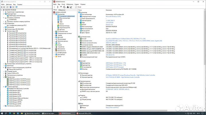The image size is (206, 115).
Task: Click the back arrow in AIDA64 toolbar
Action: (x=54, y=7)
